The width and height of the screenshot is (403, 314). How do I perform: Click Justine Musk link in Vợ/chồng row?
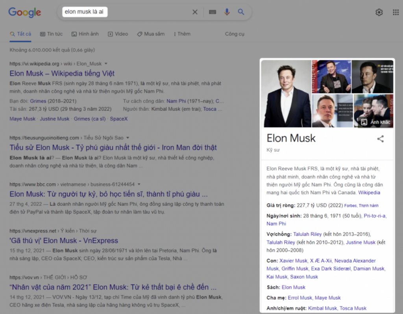360,242
